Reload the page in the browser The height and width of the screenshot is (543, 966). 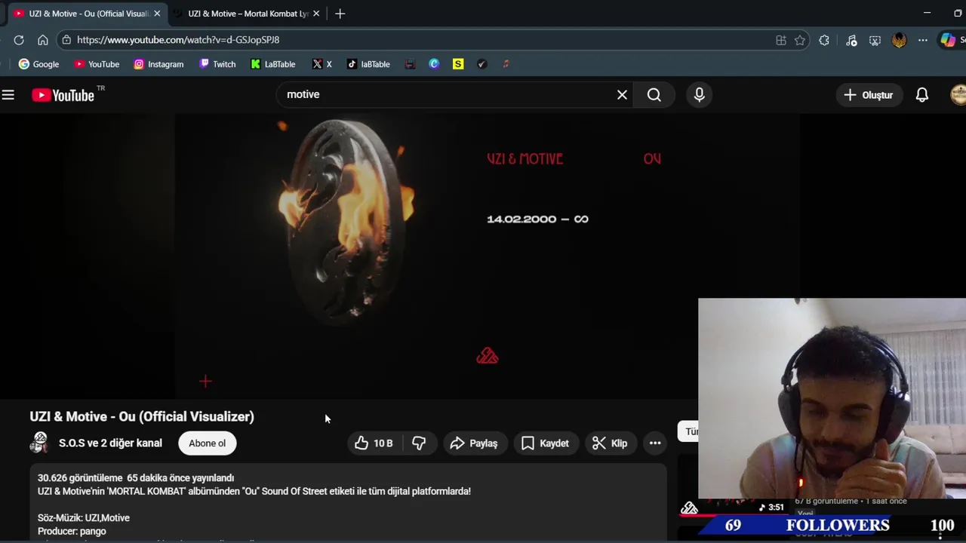click(x=19, y=39)
